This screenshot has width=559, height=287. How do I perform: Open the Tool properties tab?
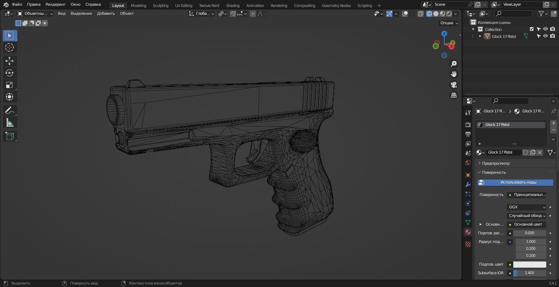click(468, 112)
